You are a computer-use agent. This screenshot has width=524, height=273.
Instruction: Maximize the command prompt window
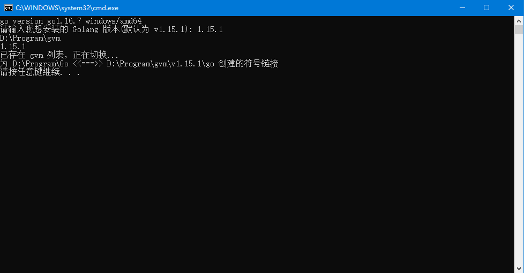coord(486,7)
